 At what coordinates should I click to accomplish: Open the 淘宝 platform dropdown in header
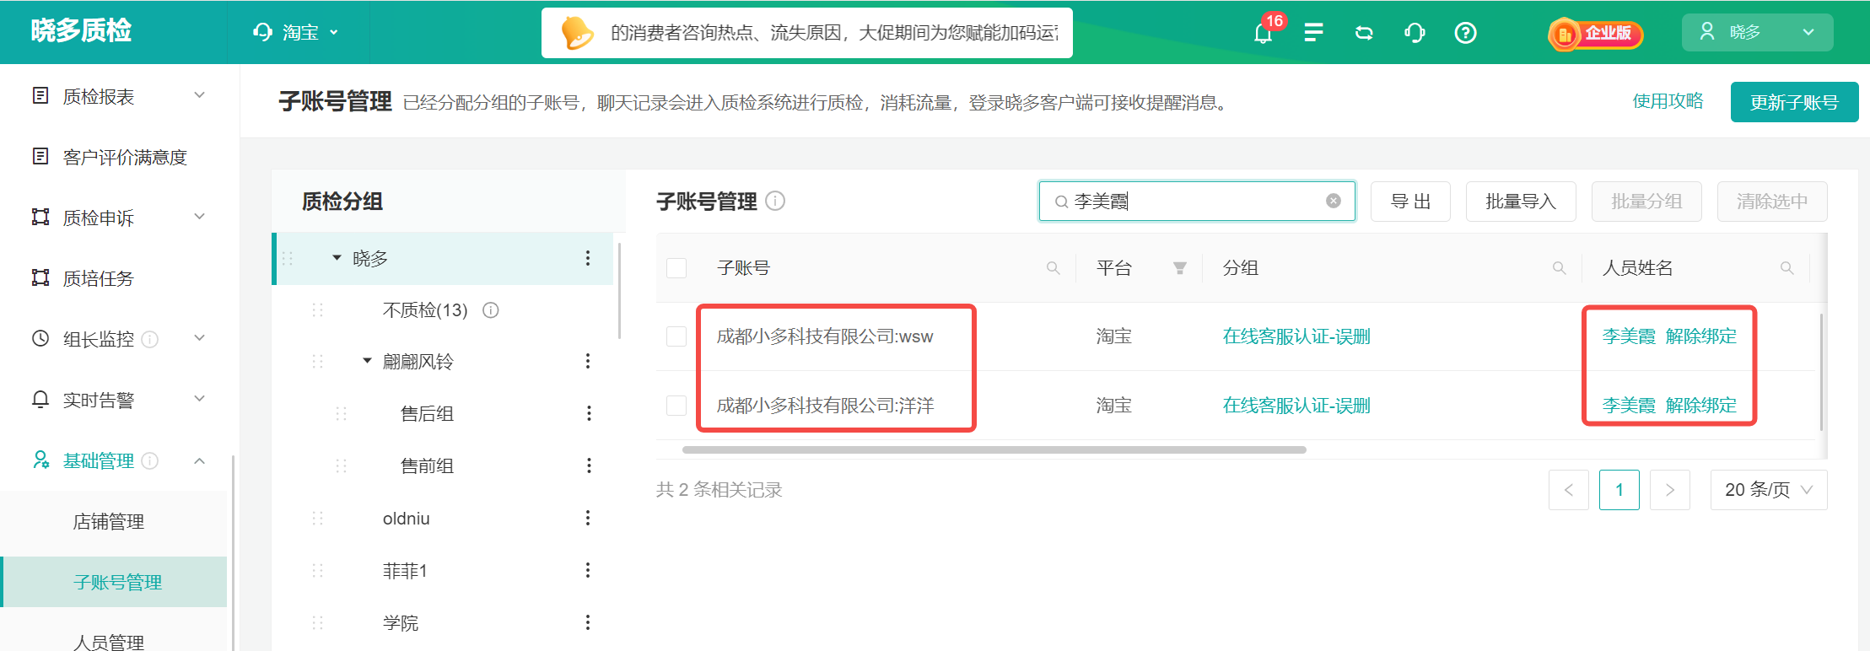(296, 32)
